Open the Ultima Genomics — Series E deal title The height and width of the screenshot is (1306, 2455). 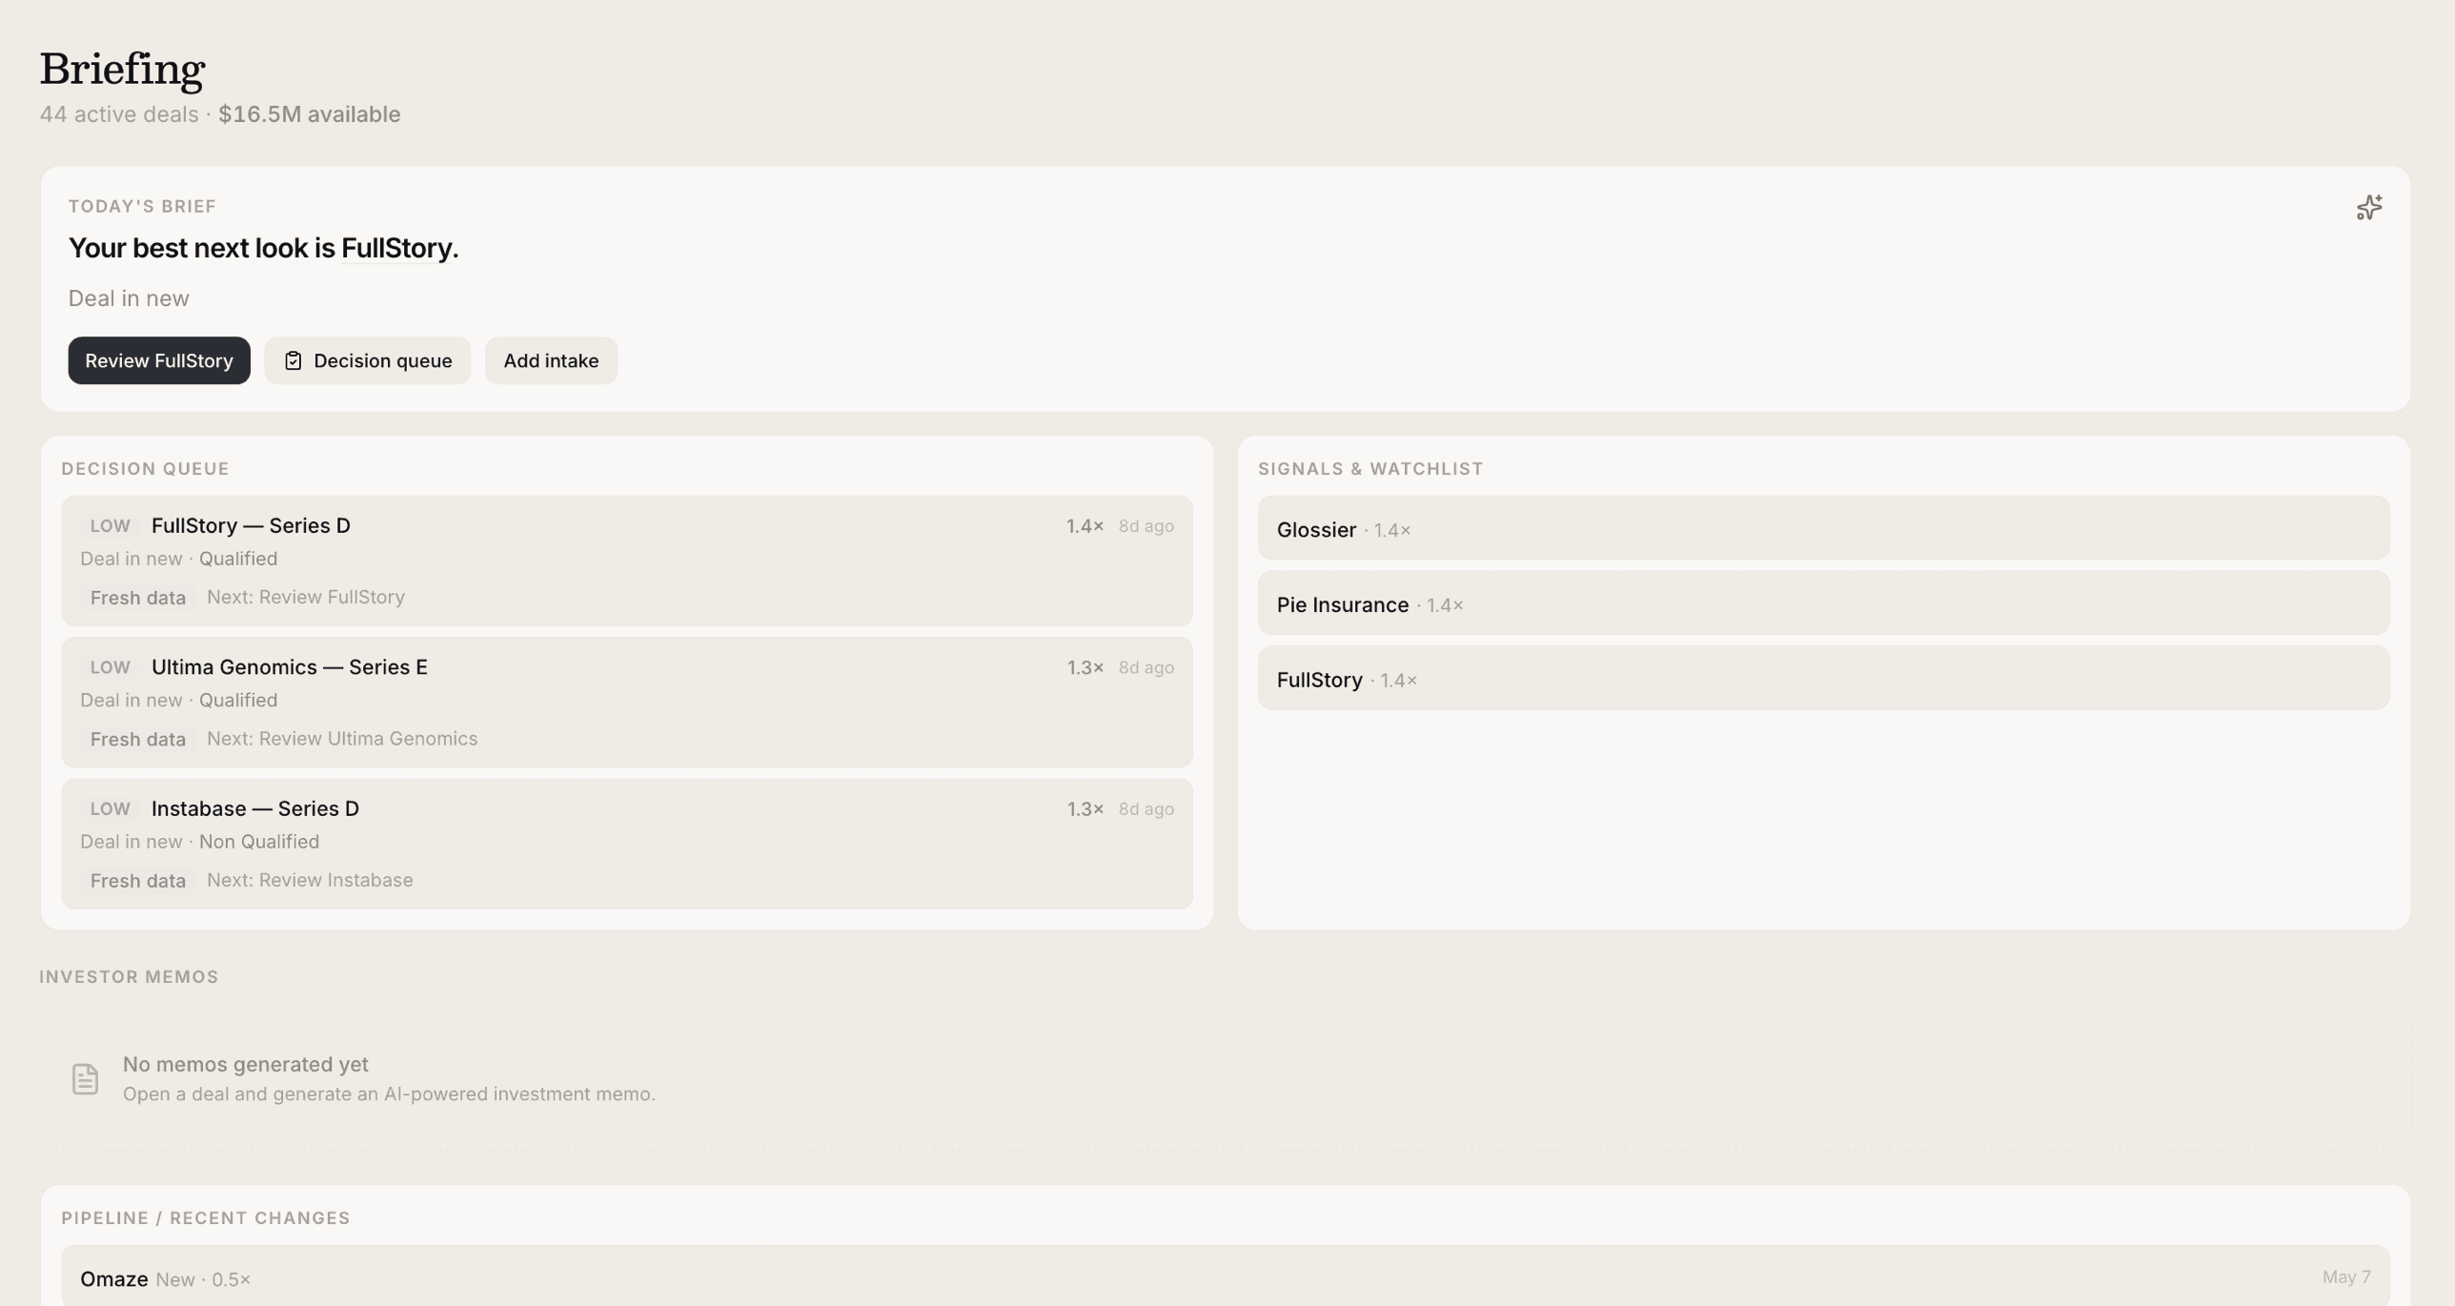[290, 667]
